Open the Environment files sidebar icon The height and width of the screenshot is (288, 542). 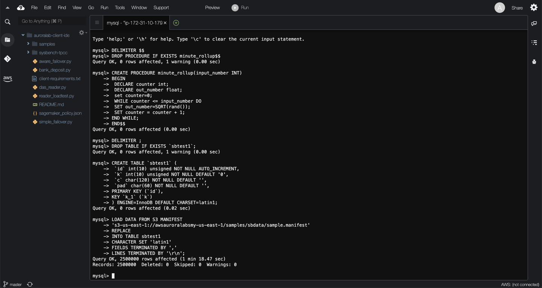8,40
